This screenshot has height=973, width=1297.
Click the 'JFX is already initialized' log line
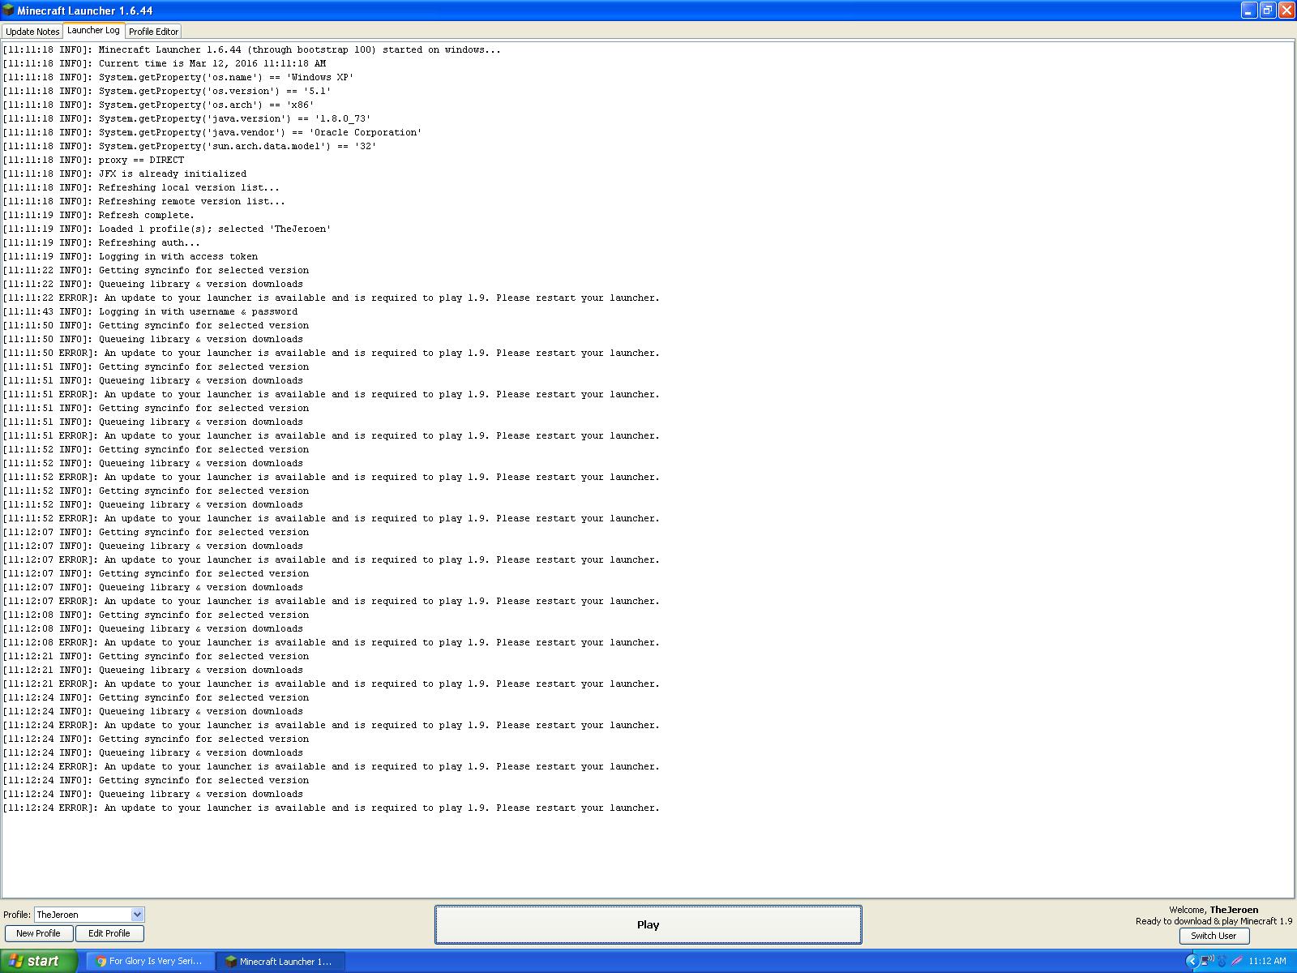pos(125,174)
